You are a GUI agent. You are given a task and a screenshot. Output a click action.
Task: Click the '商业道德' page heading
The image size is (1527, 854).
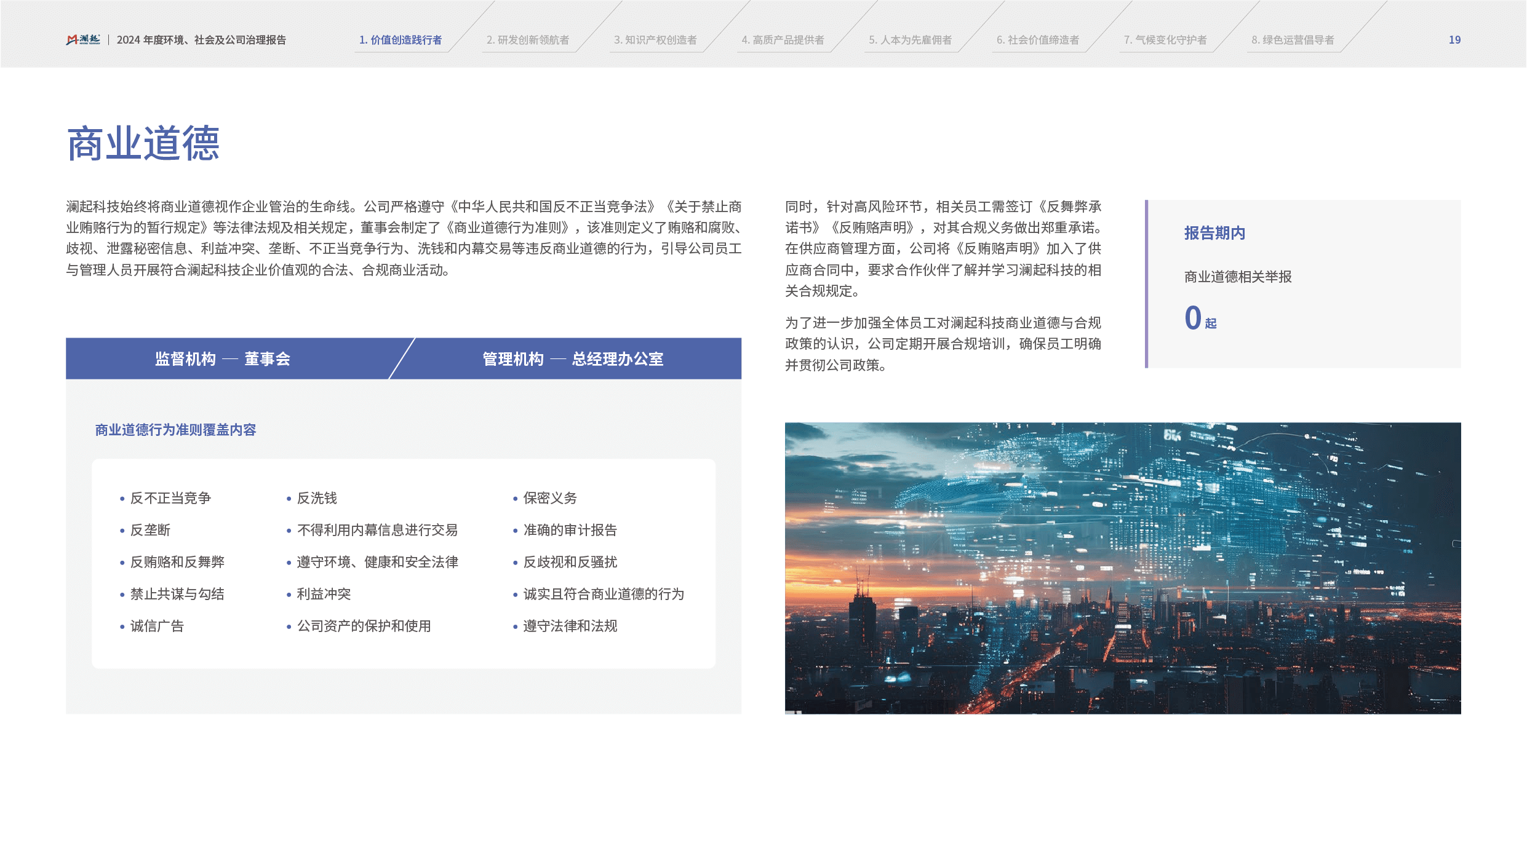[x=143, y=144]
